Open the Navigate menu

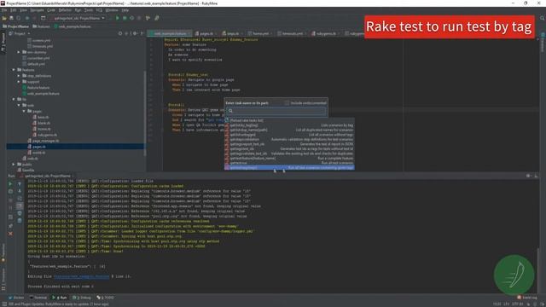pos(37,10)
